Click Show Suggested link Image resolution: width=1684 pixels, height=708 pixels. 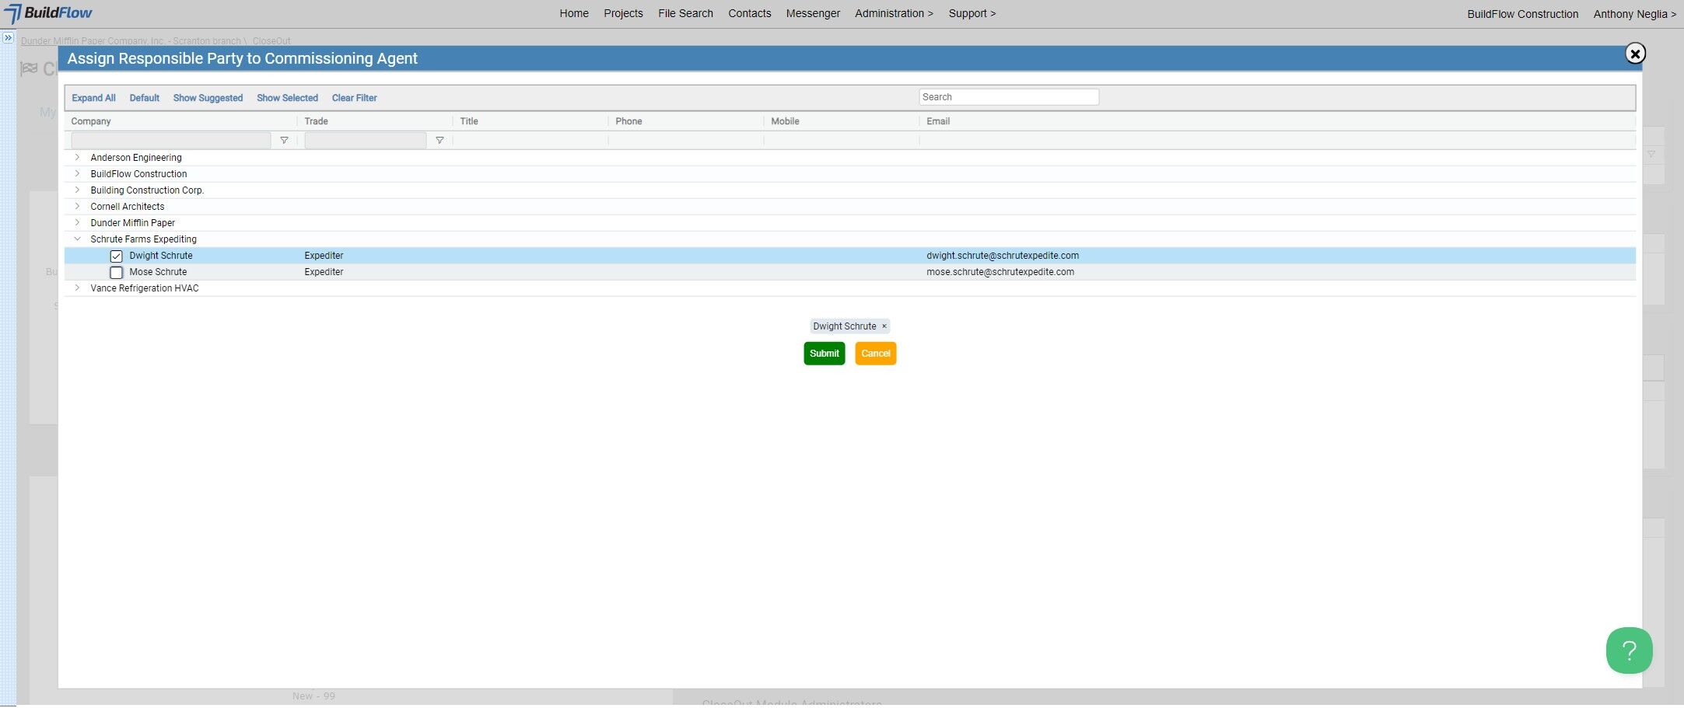coord(208,98)
